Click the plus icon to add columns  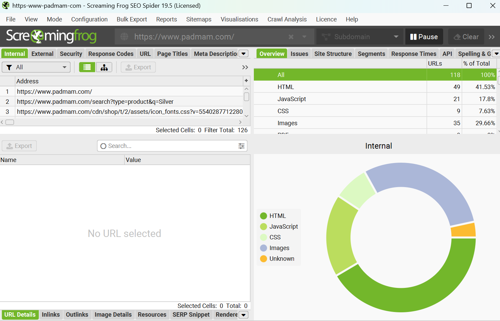coord(246,81)
